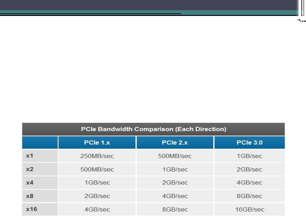Select the '16GB/sec' cell
Image resolution: width=306 pixels, height=218 pixels.
click(250, 209)
